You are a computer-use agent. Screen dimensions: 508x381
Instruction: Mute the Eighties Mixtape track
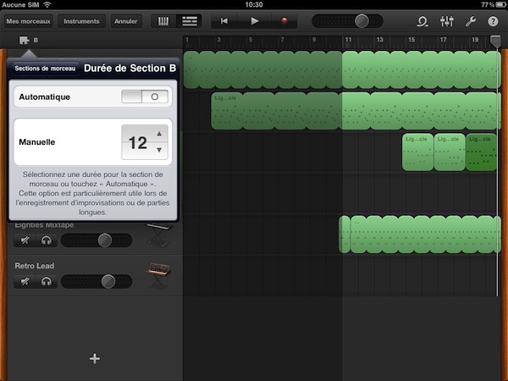[x=25, y=240]
